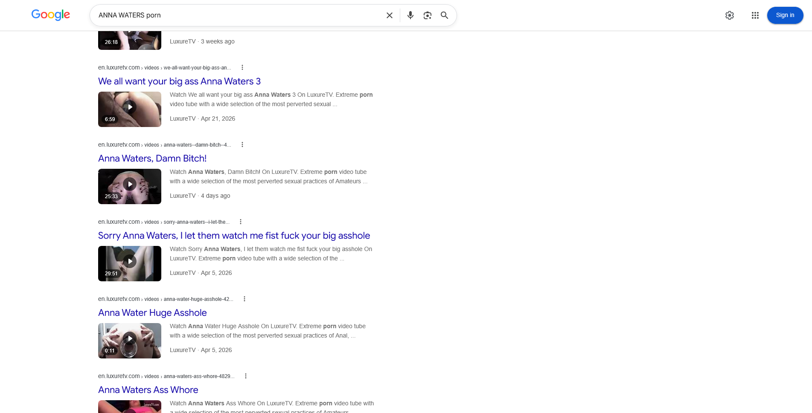Open three-dot menu for the 25:33 video result

point(242,144)
